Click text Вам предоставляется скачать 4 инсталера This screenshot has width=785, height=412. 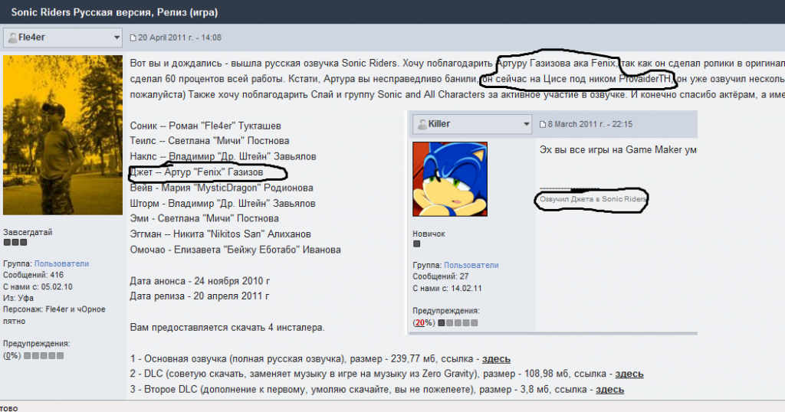[227, 328]
